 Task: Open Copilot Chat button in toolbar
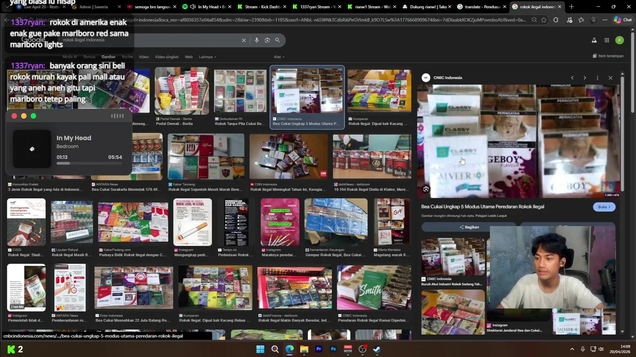coord(623,20)
